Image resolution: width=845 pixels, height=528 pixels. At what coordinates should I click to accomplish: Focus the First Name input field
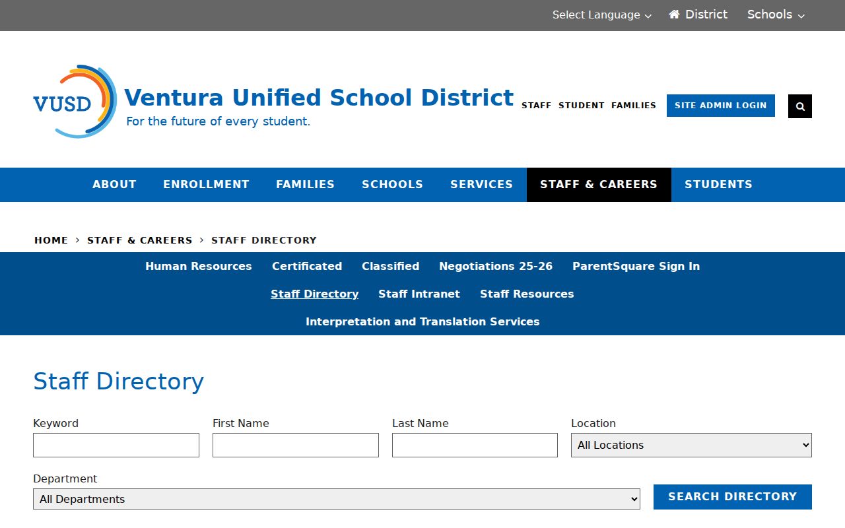[x=296, y=445]
